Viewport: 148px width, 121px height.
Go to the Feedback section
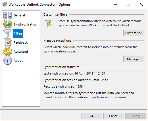pyautogui.click(x=20, y=43)
